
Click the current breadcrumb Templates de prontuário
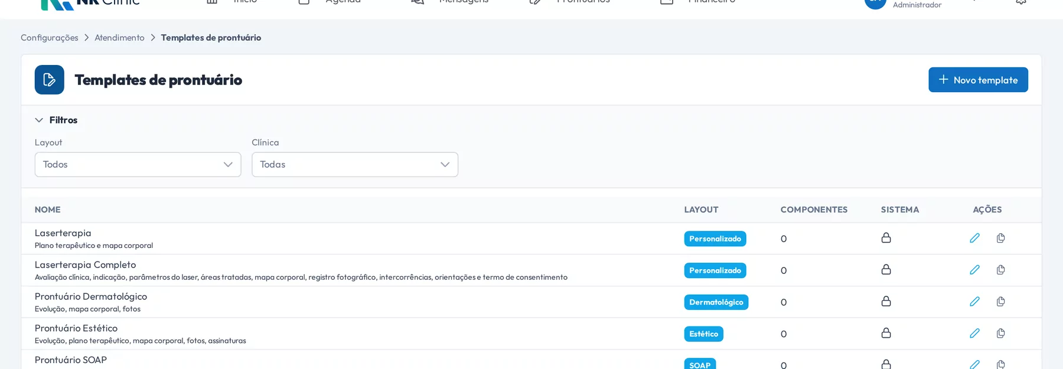tap(211, 38)
